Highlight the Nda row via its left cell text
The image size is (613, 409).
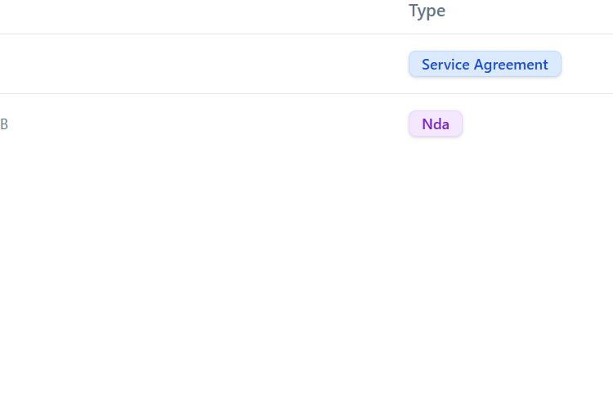tap(4, 124)
